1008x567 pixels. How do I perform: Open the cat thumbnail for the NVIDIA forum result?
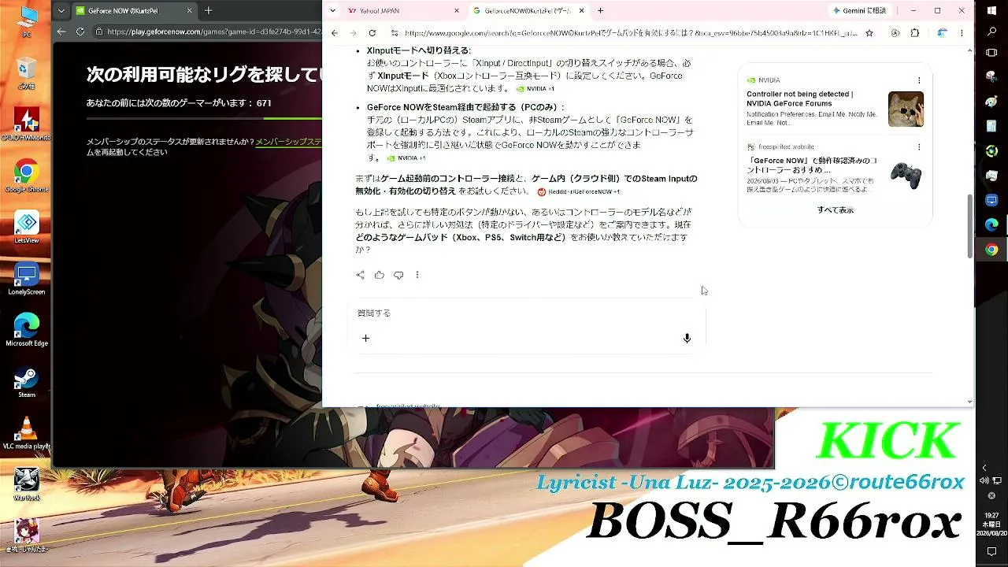point(906,109)
